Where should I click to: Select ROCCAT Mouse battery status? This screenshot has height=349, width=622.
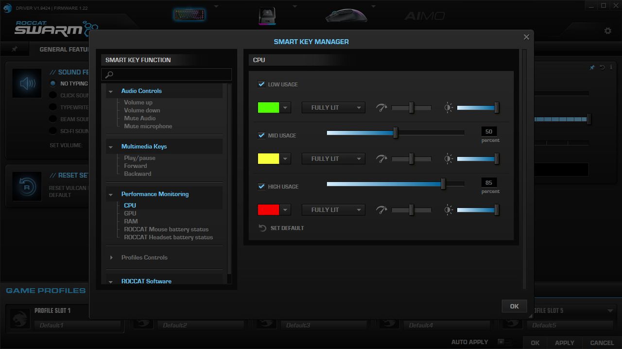click(166, 229)
